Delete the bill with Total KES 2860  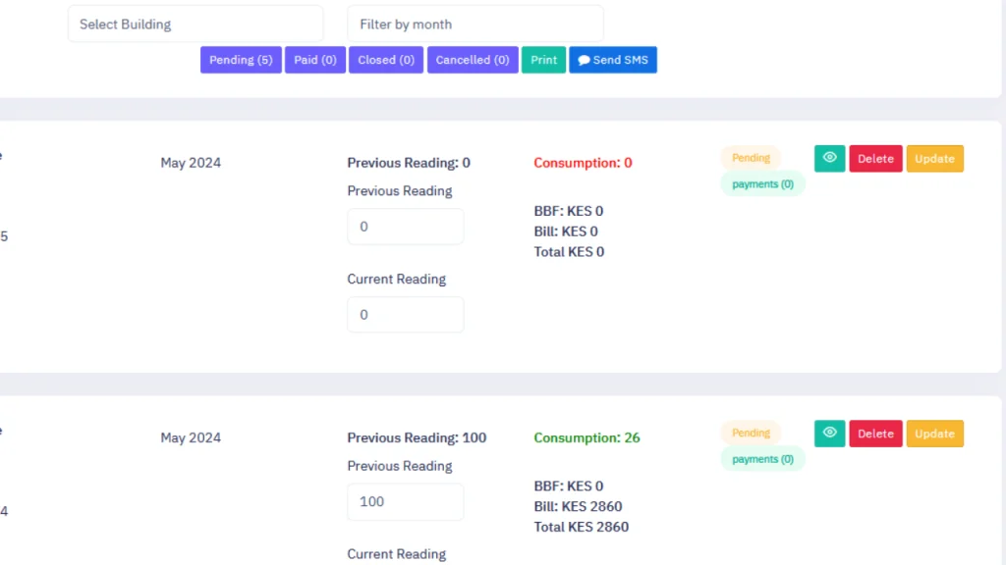[x=875, y=433]
